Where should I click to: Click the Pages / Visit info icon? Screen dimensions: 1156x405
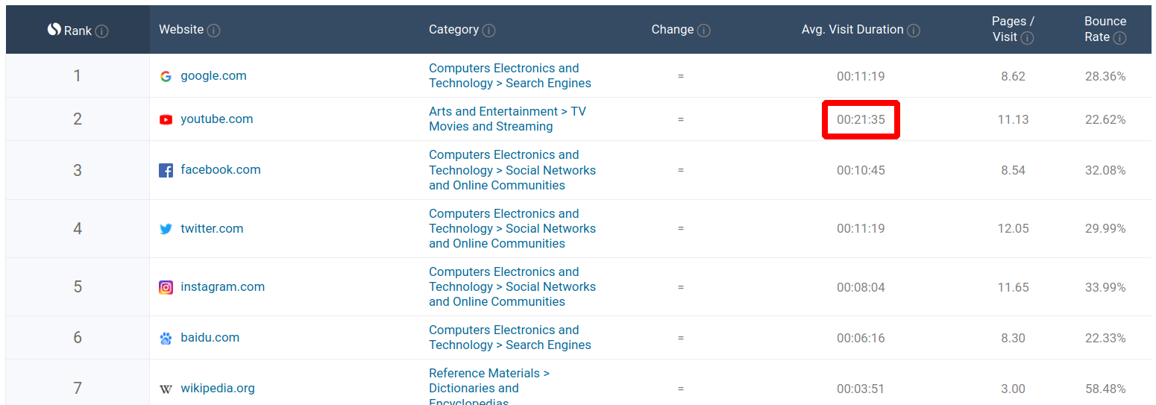tap(1027, 38)
